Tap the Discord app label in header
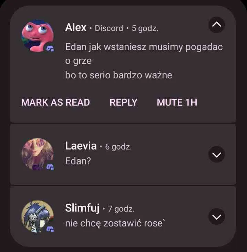 (109, 28)
